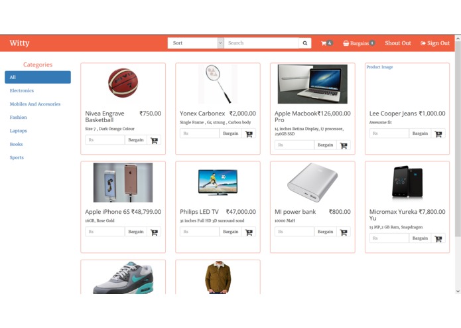Focus Rs price field for Lee Cooper Jeans
461x328 pixels.
[389, 133]
